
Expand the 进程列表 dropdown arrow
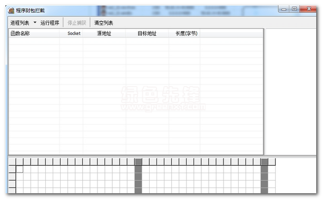[35, 22]
